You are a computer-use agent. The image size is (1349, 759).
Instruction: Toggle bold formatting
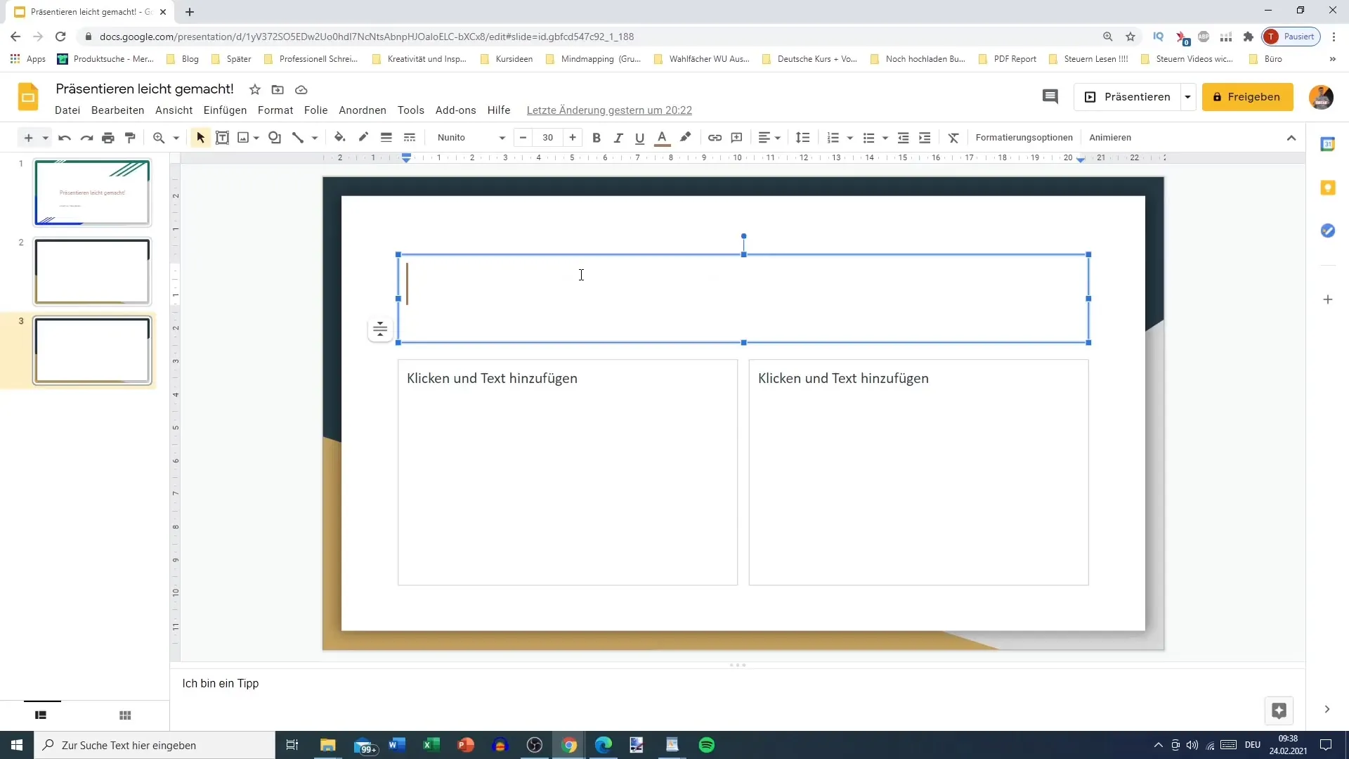(x=597, y=138)
